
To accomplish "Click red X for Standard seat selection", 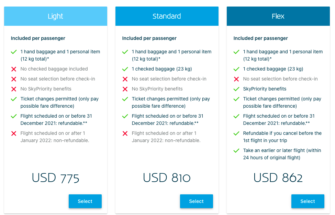I will click(x=125, y=79).
